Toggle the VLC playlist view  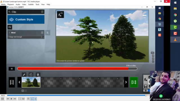[28, 99]
